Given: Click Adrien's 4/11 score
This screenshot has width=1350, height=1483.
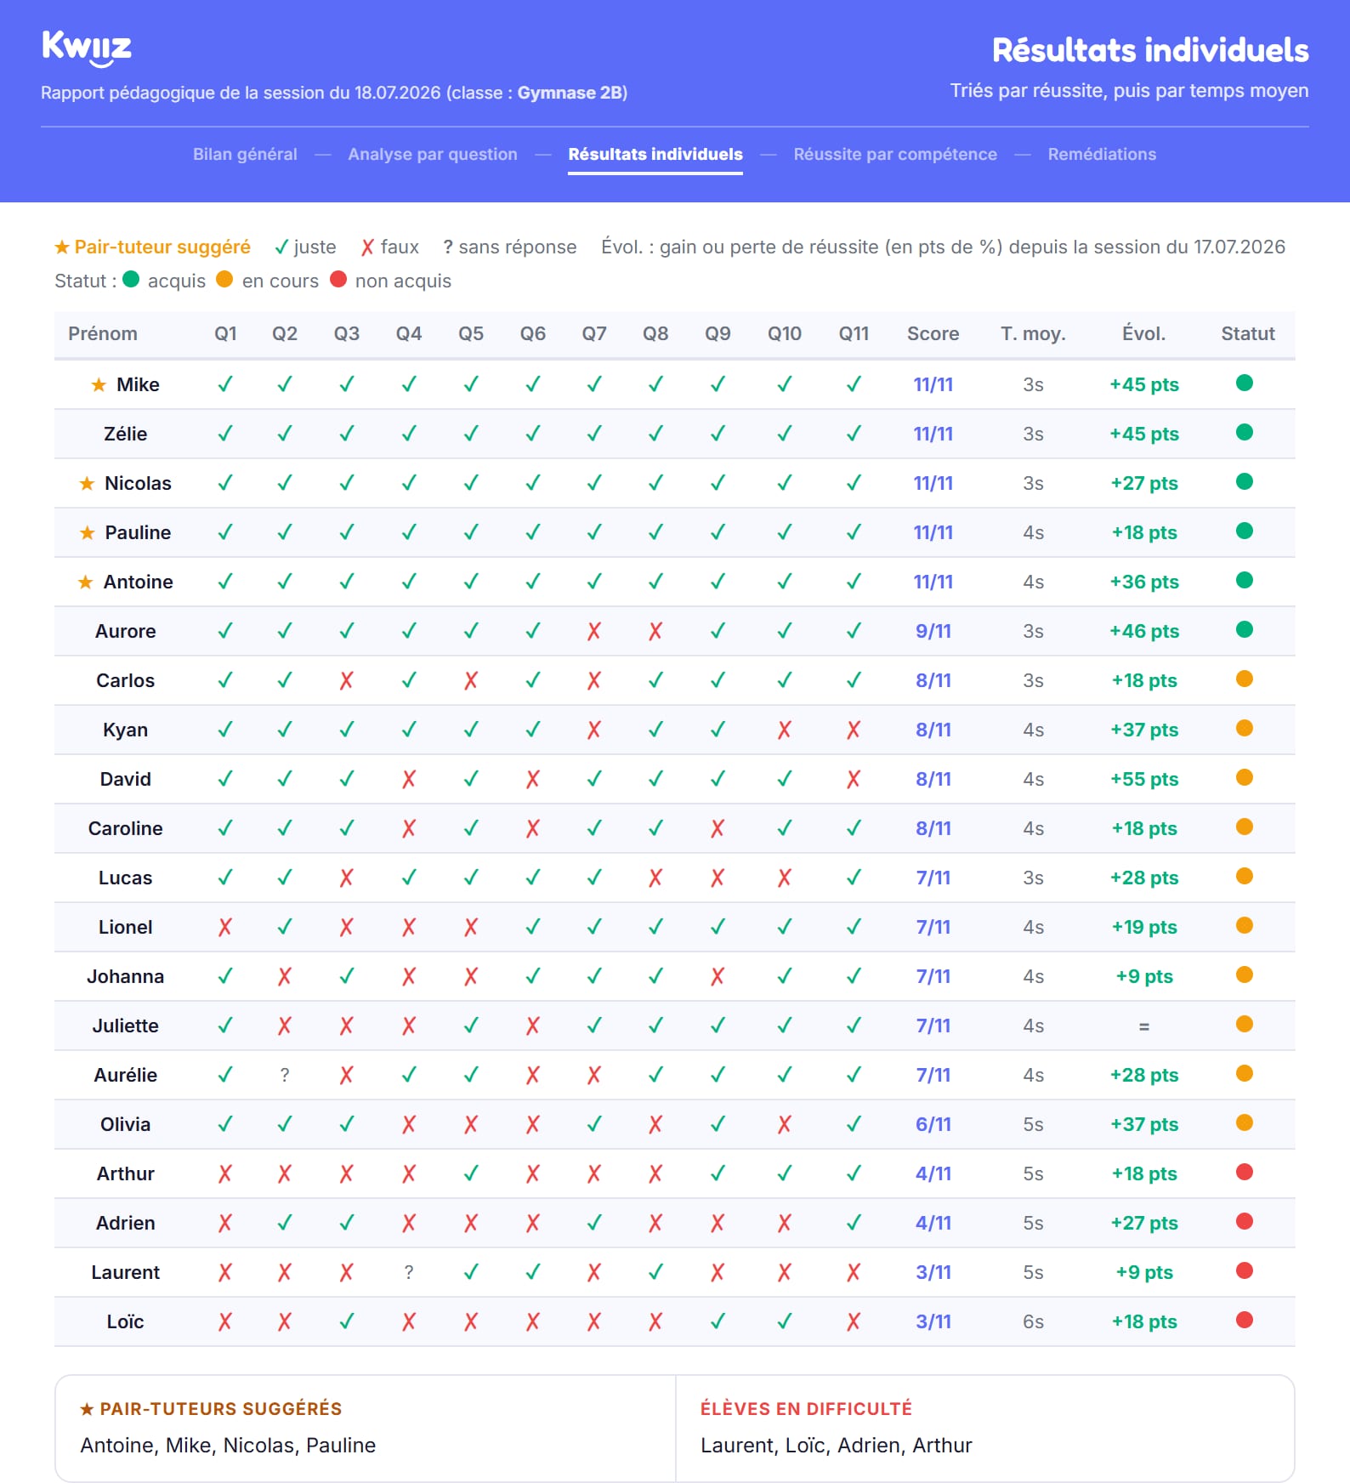Looking at the screenshot, I should coord(933,1223).
